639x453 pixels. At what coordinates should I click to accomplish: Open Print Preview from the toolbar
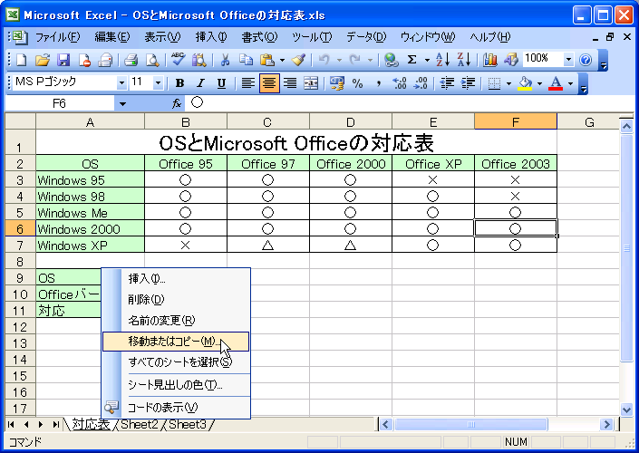(152, 60)
